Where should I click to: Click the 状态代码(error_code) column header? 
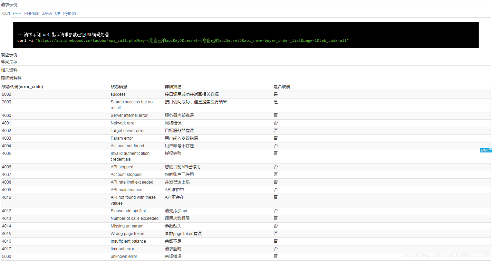tap(55, 87)
